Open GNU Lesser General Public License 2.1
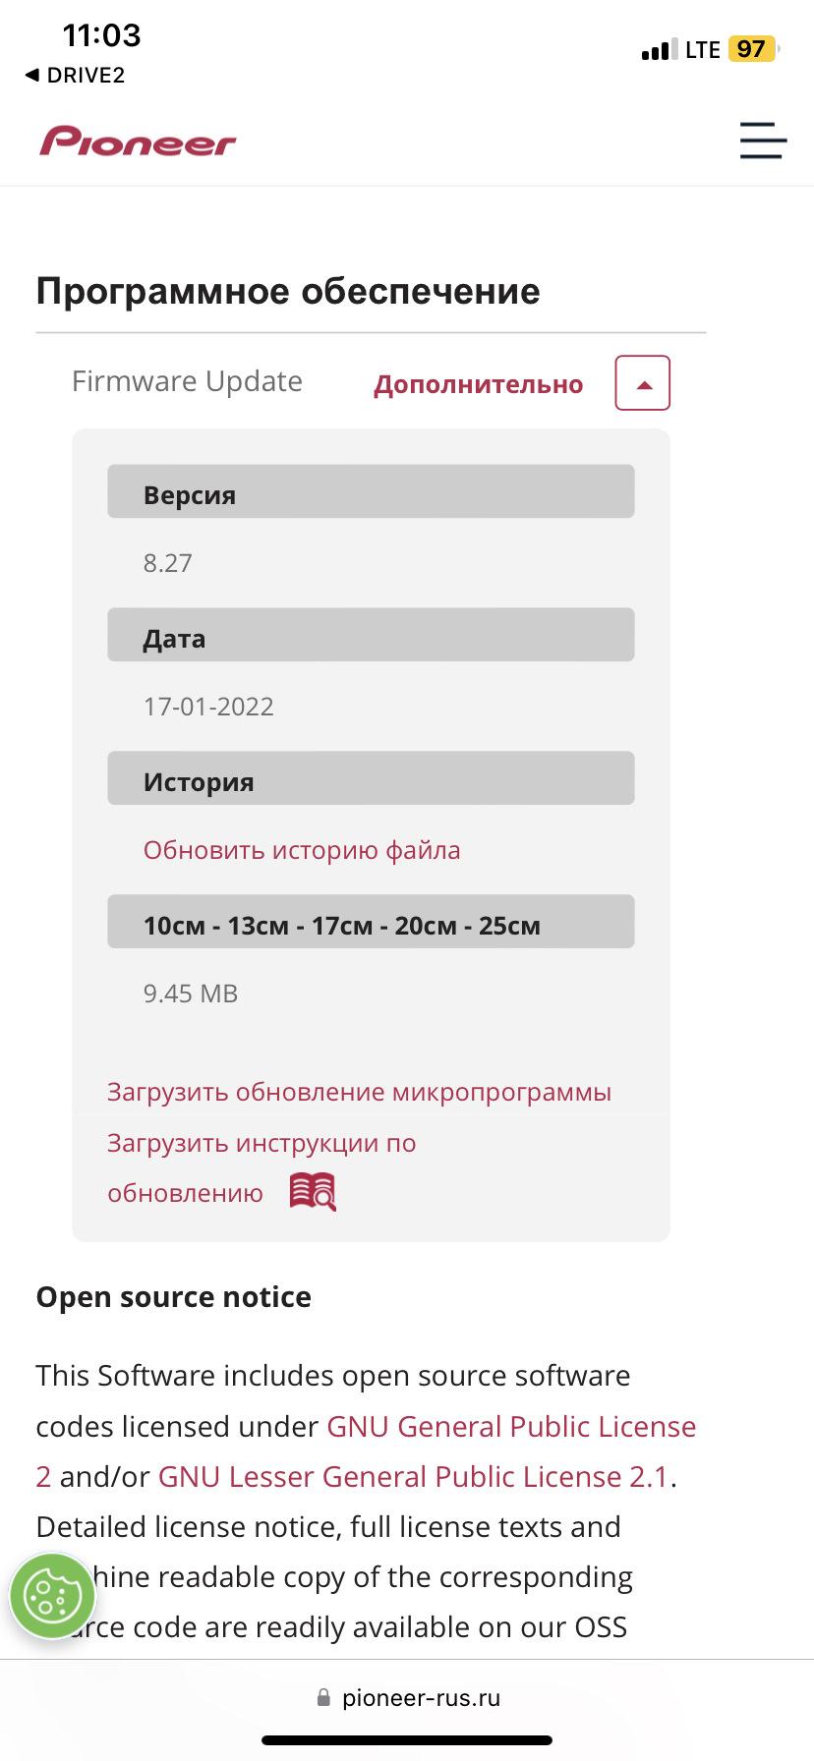This screenshot has width=814, height=1761. click(x=413, y=1476)
